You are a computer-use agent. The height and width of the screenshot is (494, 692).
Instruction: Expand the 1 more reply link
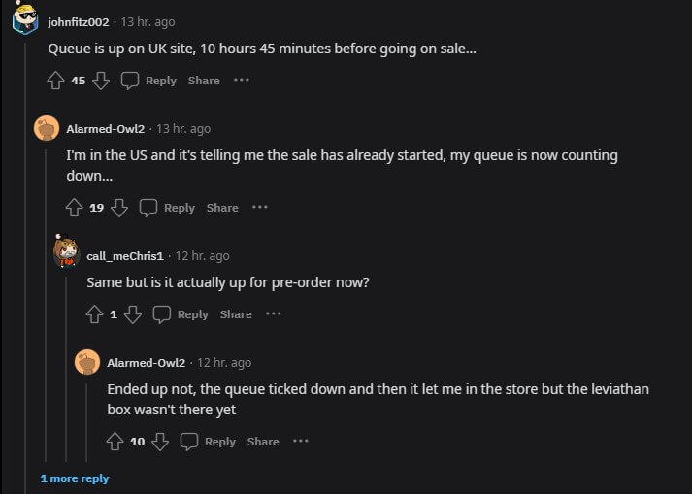pyautogui.click(x=75, y=478)
